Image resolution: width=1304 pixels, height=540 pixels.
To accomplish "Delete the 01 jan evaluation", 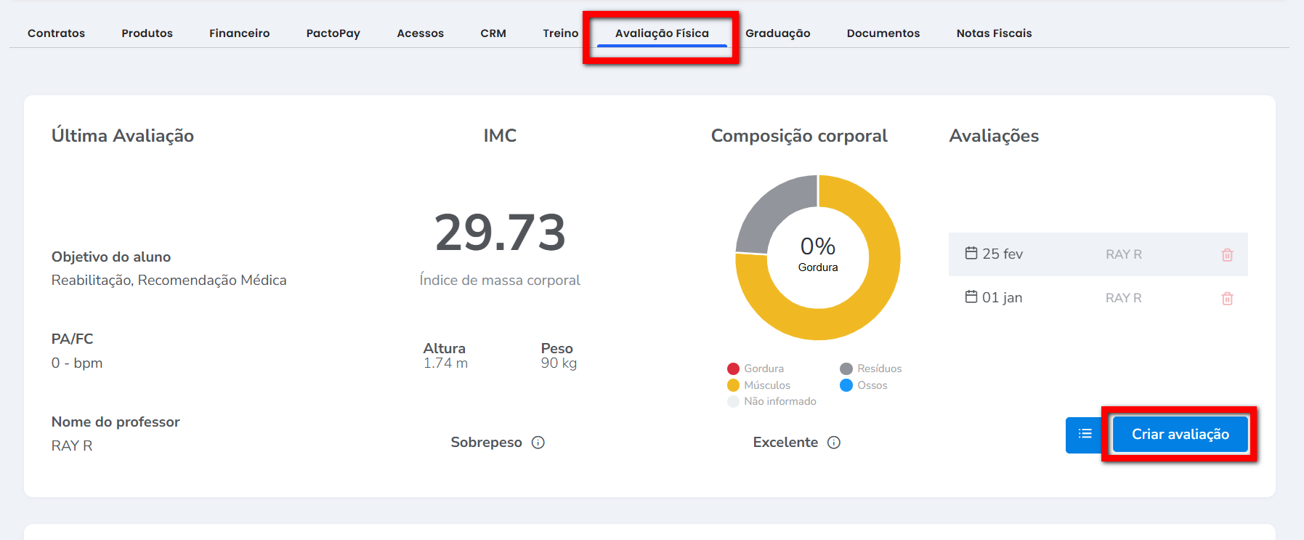I will [x=1227, y=298].
